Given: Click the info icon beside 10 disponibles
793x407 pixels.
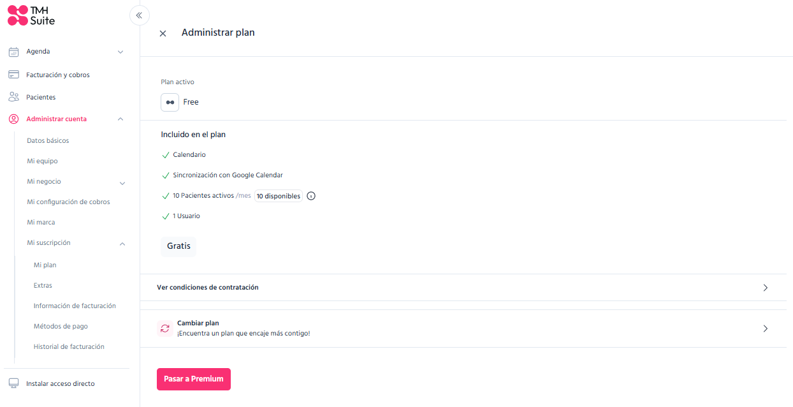Looking at the screenshot, I should click(x=311, y=196).
